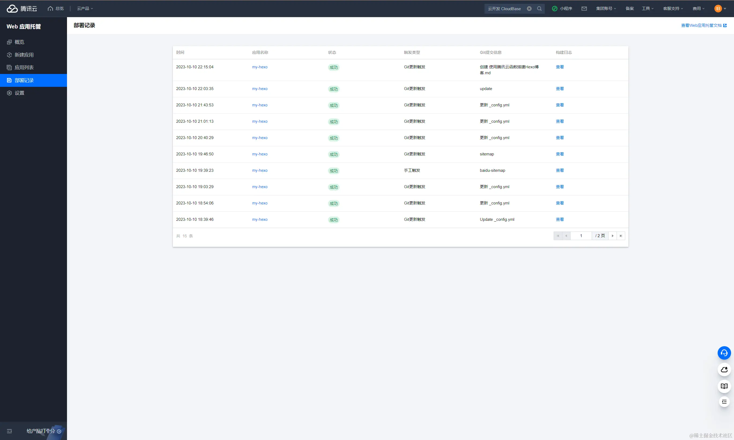Viewport: 734px width, 440px height.
Task: Open the headset customer service button
Action: pos(724,353)
